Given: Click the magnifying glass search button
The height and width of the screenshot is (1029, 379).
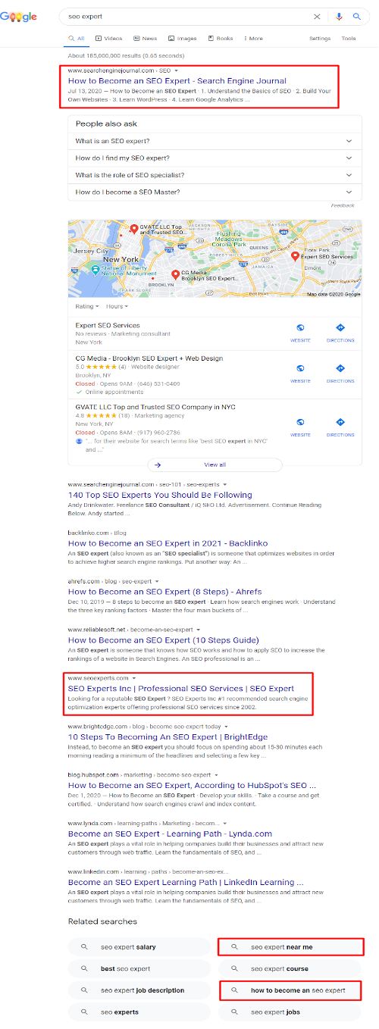Looking at the screenshot, I should click(357, 16).
